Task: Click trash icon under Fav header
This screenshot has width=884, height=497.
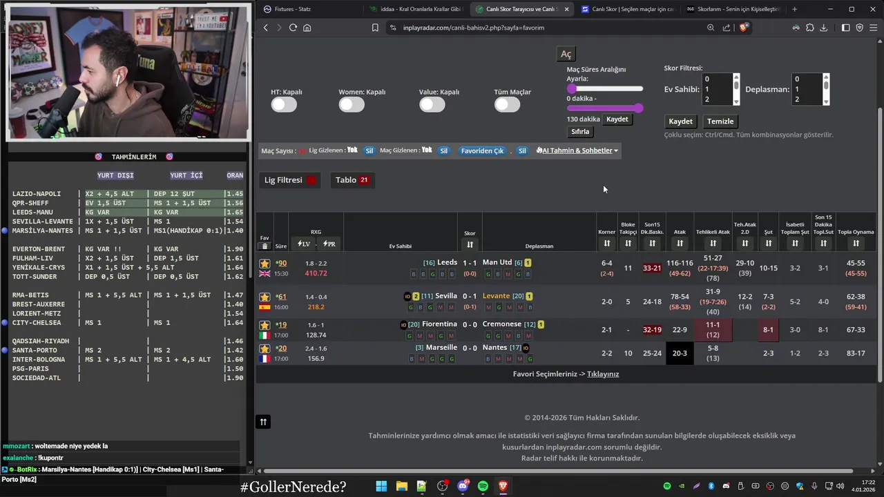Action: (265, 246)
